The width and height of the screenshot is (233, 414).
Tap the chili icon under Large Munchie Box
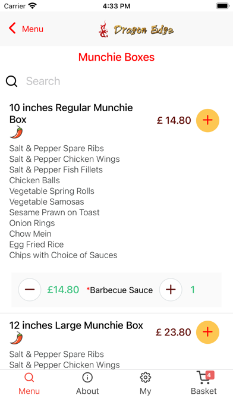coord(17,338)
